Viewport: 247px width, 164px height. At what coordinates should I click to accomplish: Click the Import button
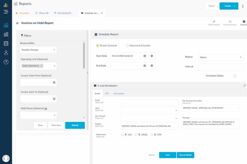[x=211, y=6]
